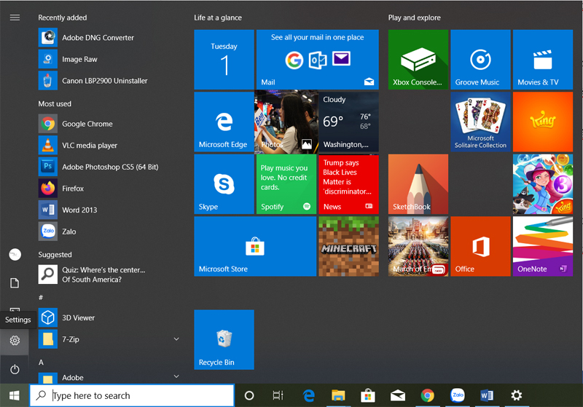This screenshot has height=407, width=583.
Task: Open Settings gear in Start sidebar
Action: (15, 341)
